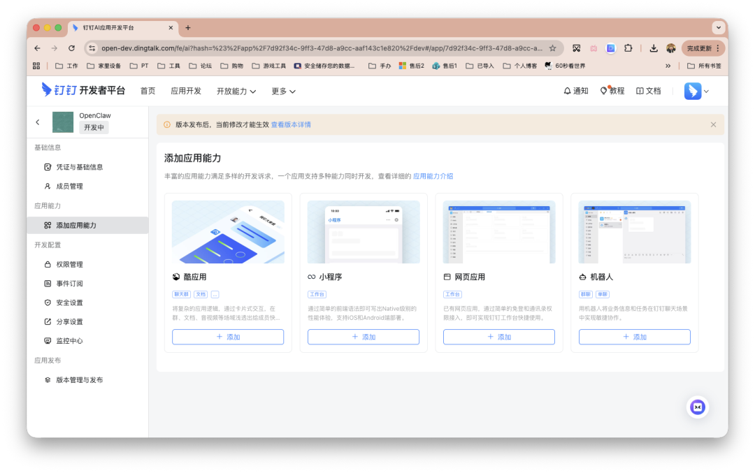
Task: Click the 教程 lightbulb icon
Action: [x=605, y=90]
